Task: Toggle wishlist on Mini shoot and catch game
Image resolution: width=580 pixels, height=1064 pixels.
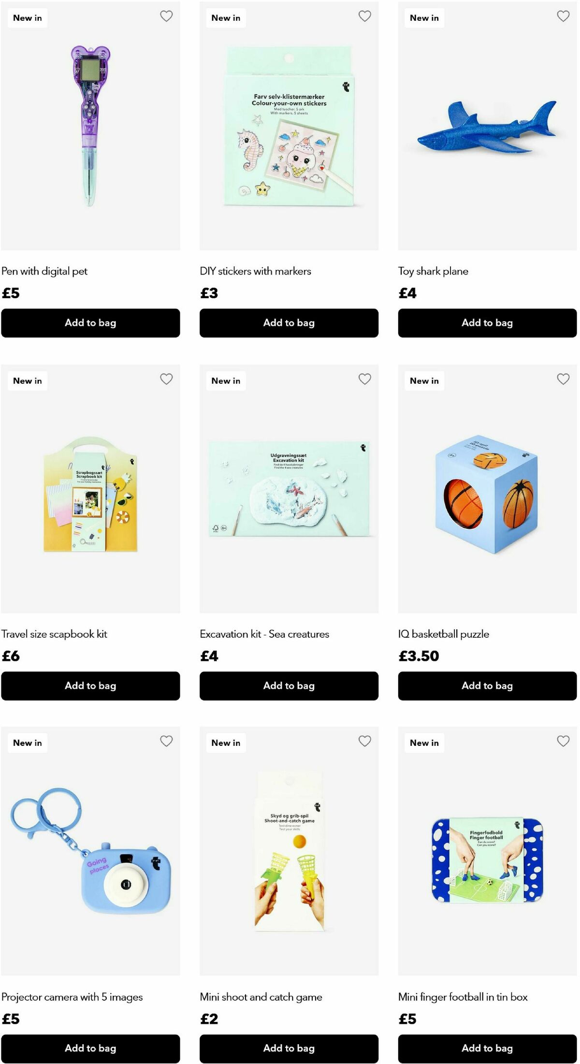Action: click(x=365, y=742)
